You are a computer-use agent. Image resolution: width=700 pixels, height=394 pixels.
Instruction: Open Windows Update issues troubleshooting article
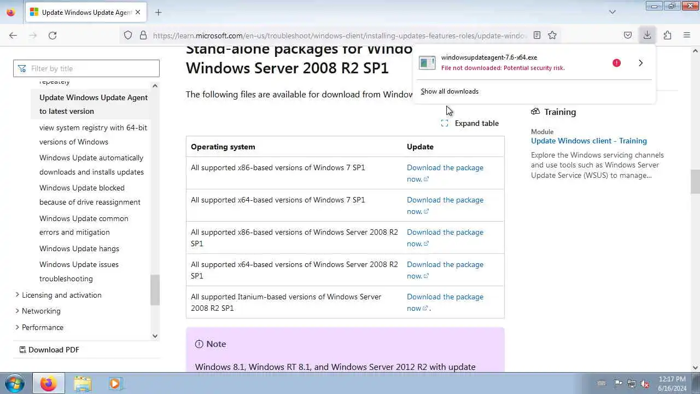[x=79, y=271]
